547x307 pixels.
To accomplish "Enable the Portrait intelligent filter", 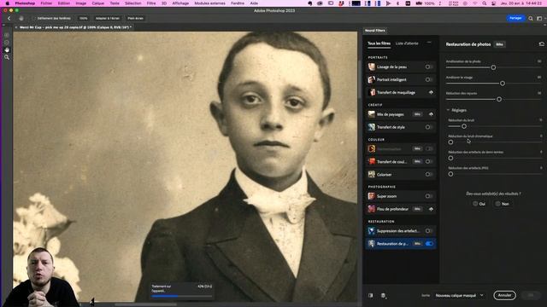I will click(x=429, y=79).
